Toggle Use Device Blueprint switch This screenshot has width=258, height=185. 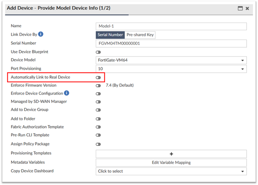98,52
